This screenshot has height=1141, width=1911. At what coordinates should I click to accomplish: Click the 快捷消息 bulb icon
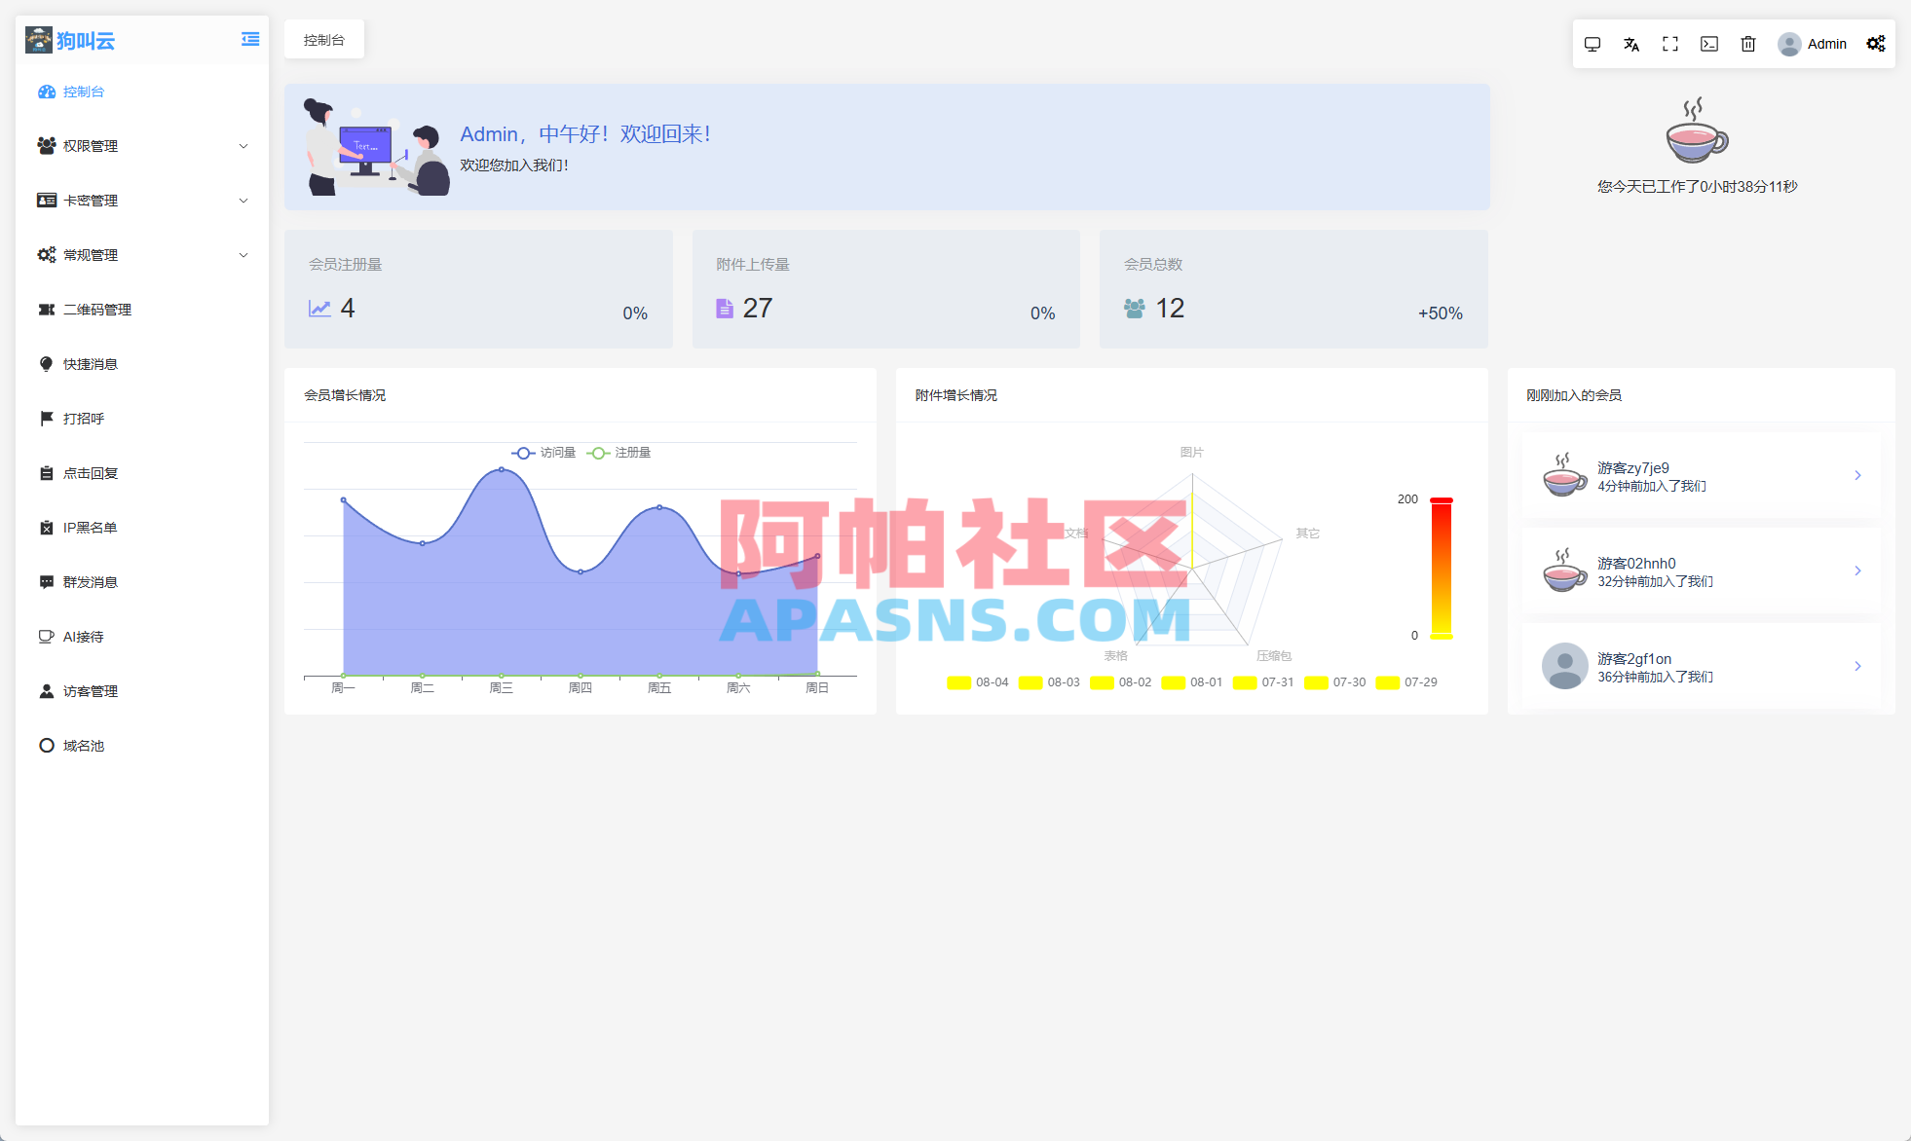click(46, 364)
